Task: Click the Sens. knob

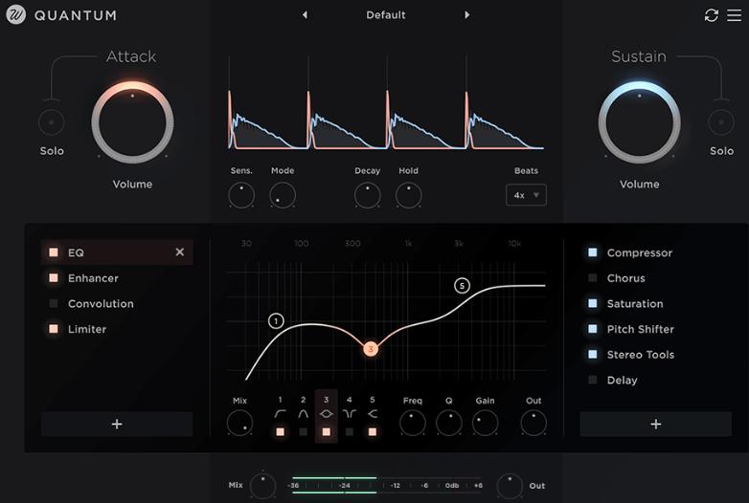Action: (x=241, y=195)
